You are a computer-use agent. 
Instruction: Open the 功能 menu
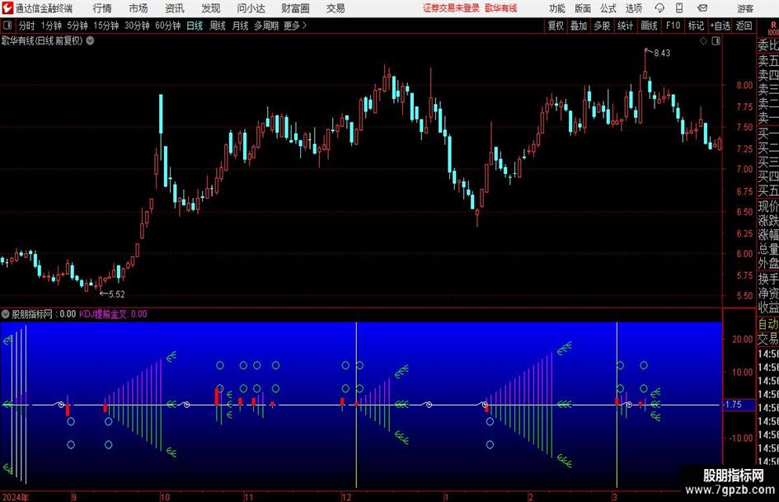click(x=557, y=8)
